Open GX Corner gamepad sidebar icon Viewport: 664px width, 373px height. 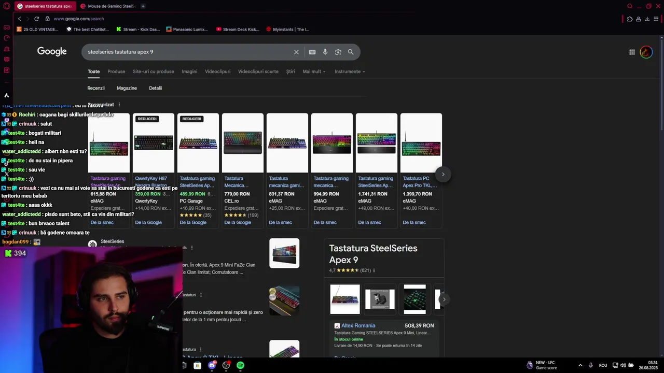coord(7,27)
